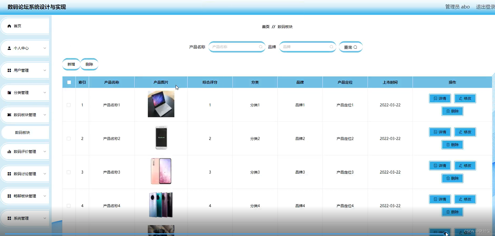Check the checkbox for row 2

pyautogui.click(x=69, y=139)
